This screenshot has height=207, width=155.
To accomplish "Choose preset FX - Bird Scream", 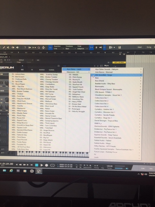I will click(x=18, y=77).
